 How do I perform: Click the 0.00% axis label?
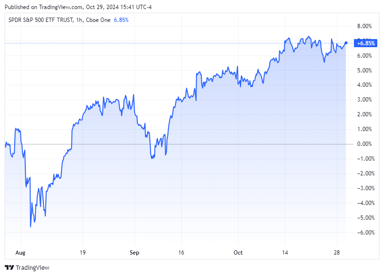[364, 144]
